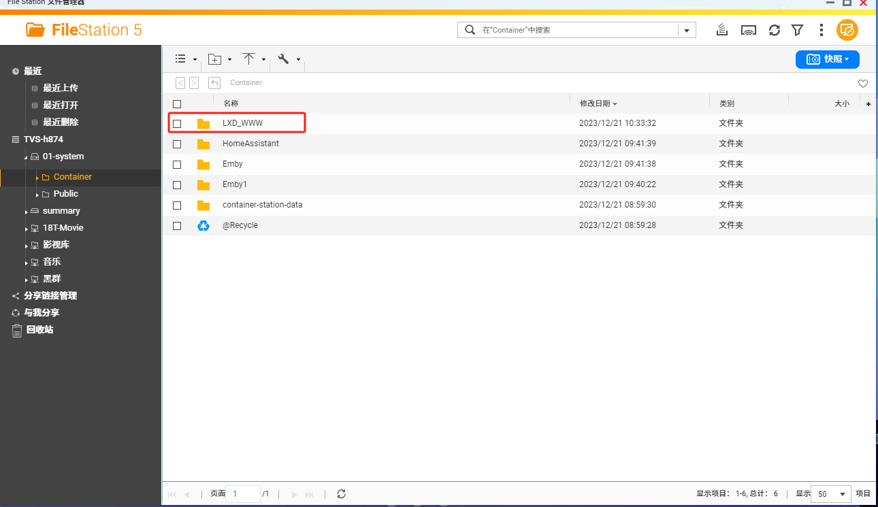Screen dimensions: 878x507
Task: Click the upload arrow toolbar icon
Action: (248, 59)
